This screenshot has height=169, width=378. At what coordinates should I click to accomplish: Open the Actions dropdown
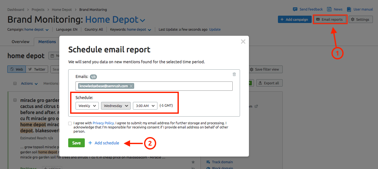(29, 83)
